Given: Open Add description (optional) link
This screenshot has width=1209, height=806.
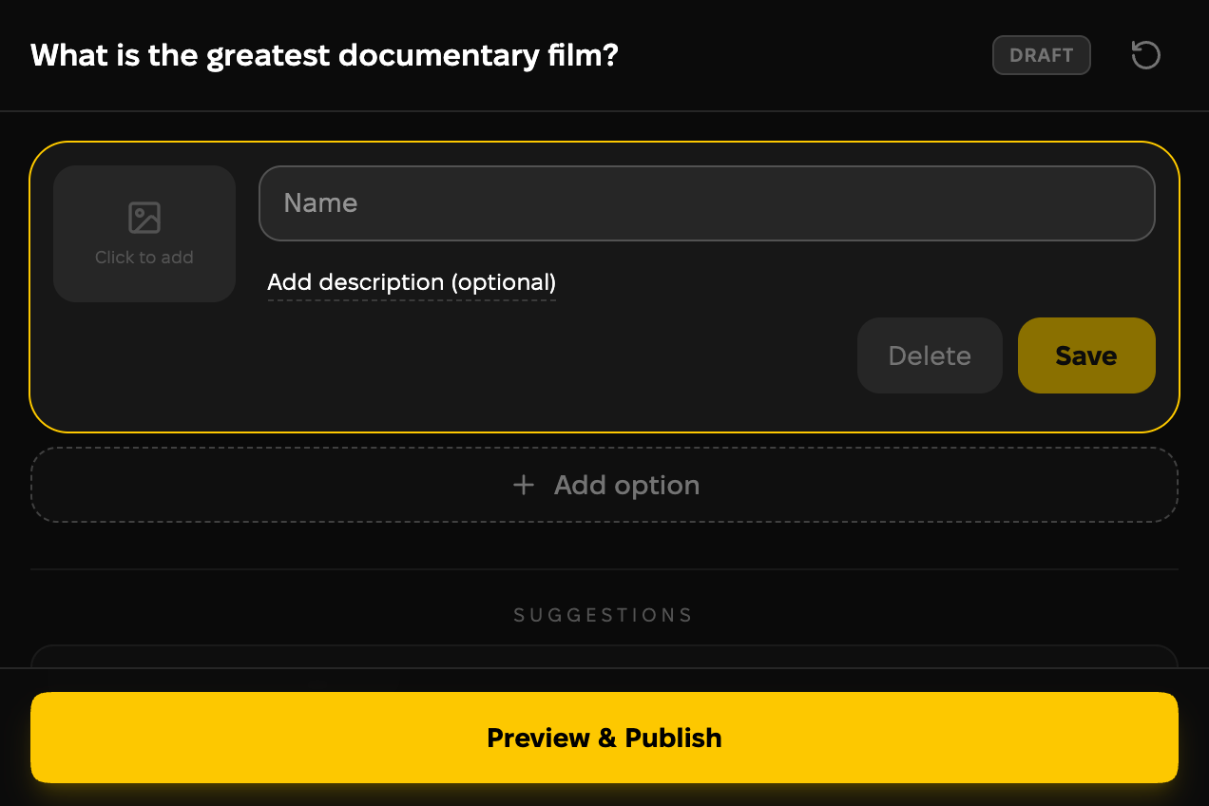Looking at the screenshot, I should coord(412,282).
